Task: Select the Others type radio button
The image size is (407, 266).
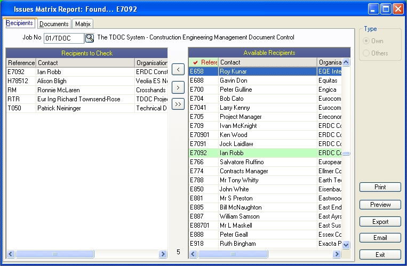Action: click(x=366, y=53)
